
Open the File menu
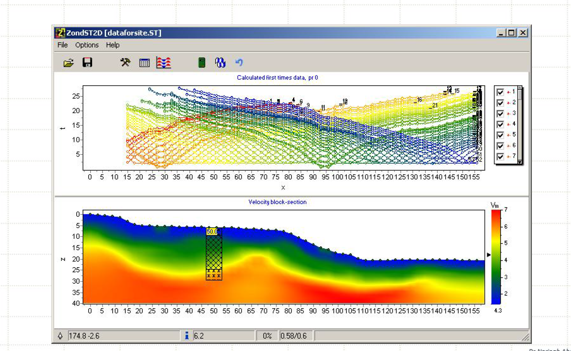[62, 45]
